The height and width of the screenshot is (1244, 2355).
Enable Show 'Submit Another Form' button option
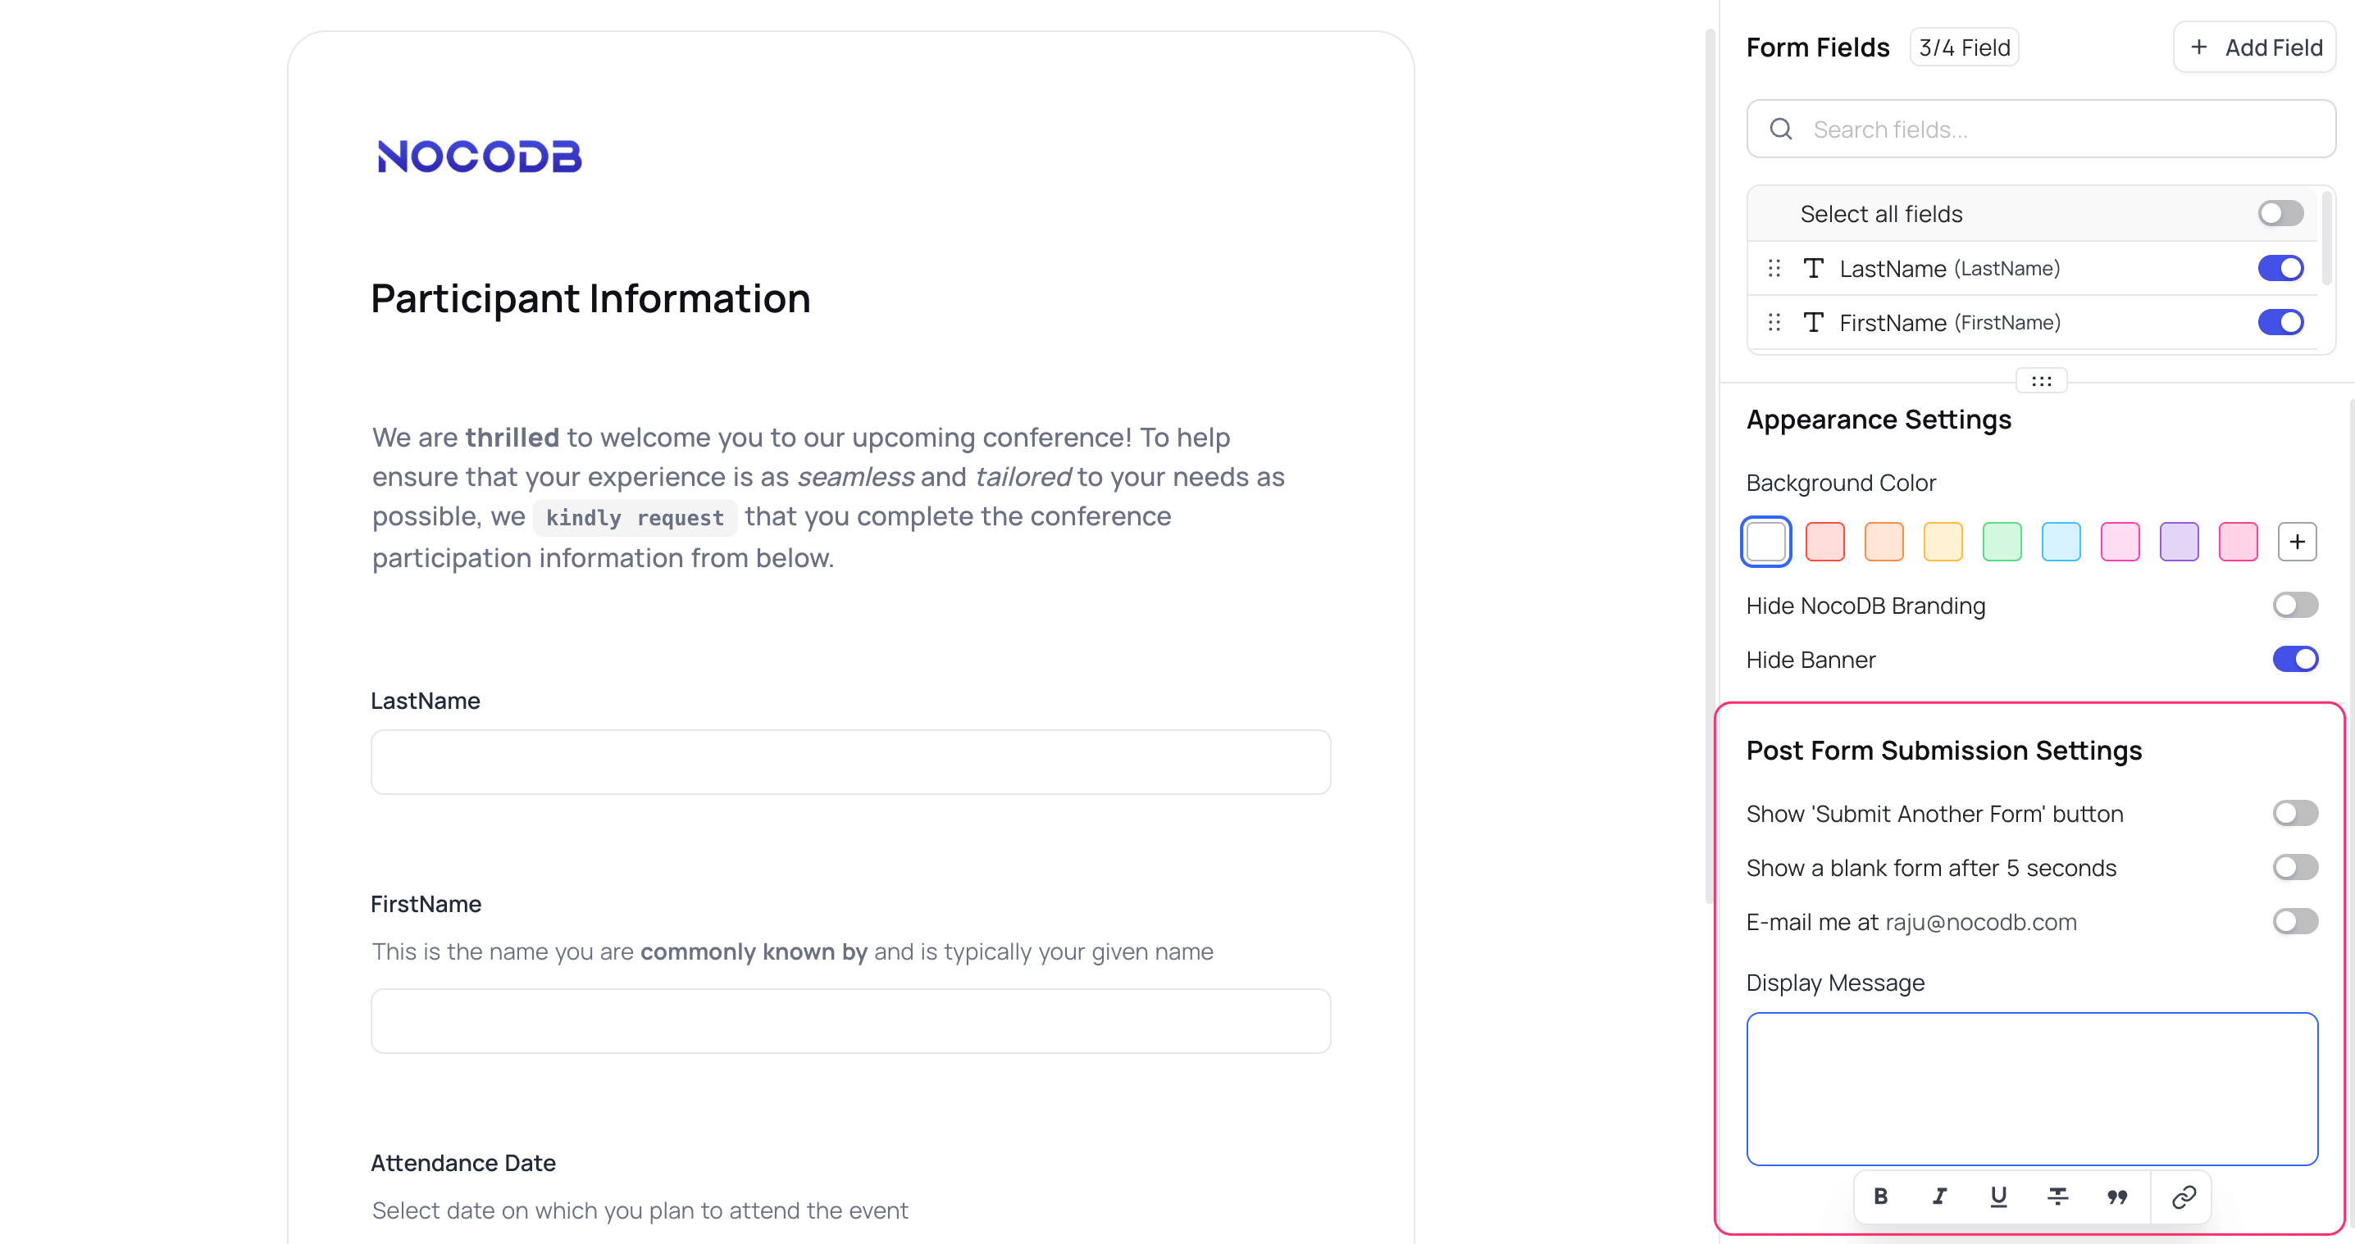point(2294,813)
